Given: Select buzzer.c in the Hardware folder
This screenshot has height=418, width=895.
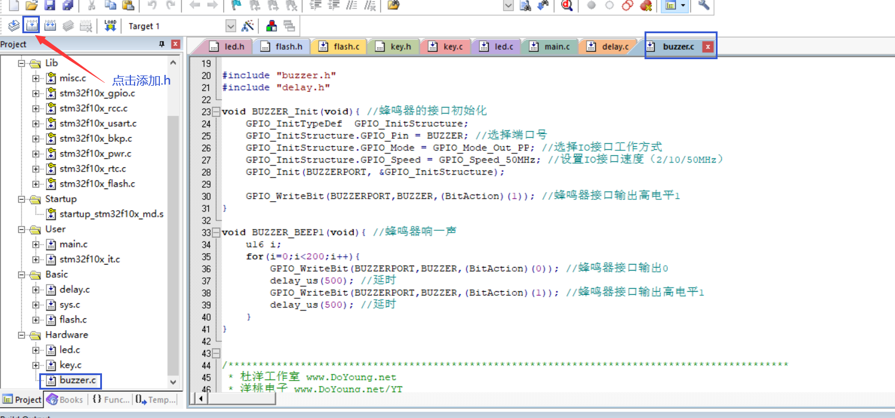Looking at the screenshot, I should click(77, 380).
